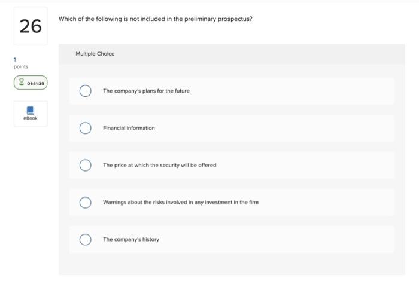
Task: Mark the company's history radio option
Action: pos(86,239)
